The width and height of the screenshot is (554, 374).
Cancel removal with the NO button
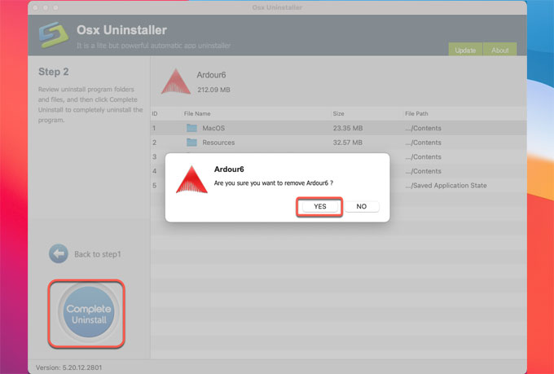coord(362,206)
